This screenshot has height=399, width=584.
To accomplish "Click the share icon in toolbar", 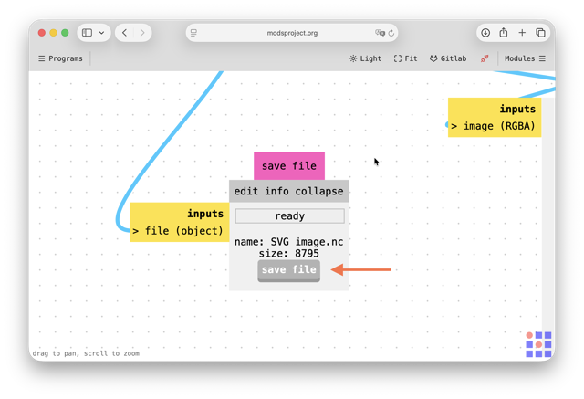I will click(x=504, y=33).
